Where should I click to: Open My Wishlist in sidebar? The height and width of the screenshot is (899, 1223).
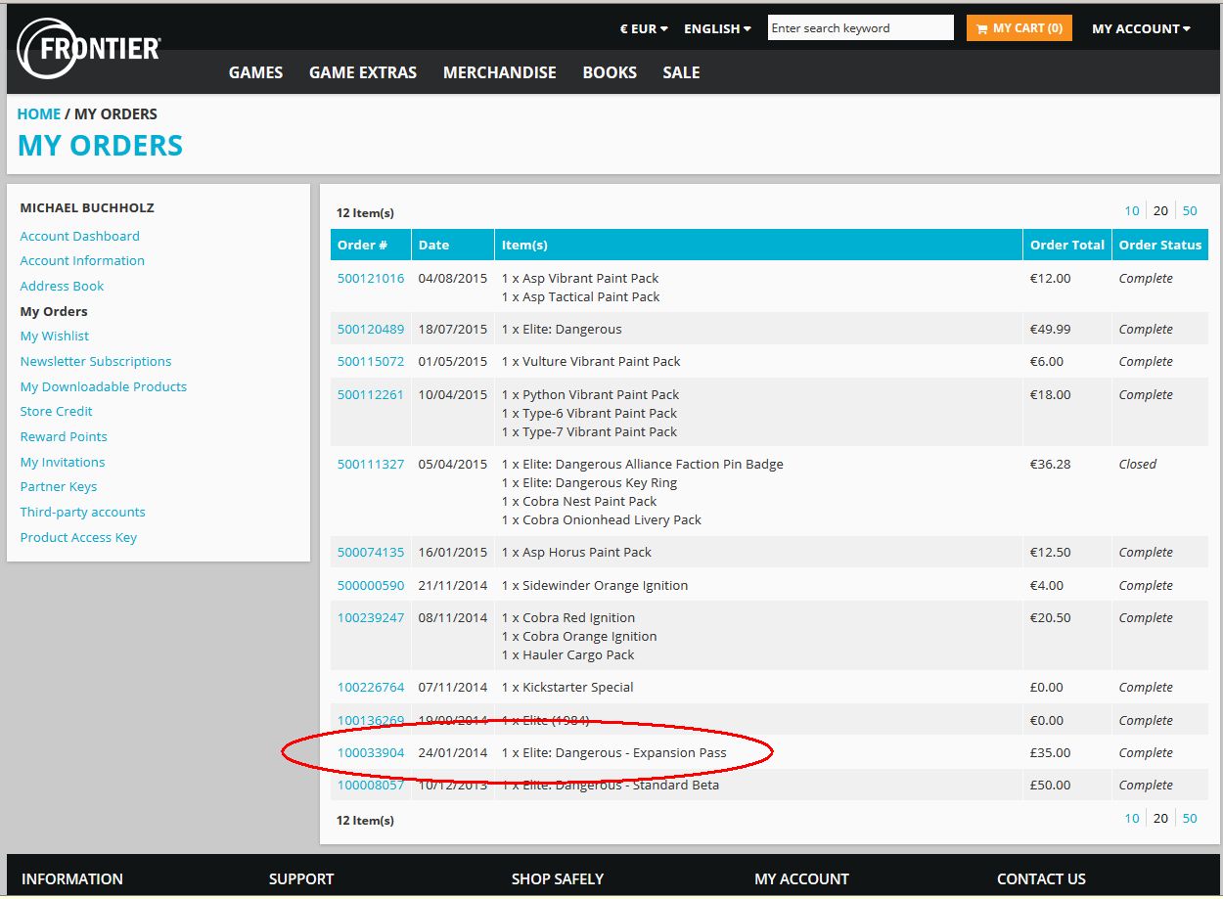[55, 336]
